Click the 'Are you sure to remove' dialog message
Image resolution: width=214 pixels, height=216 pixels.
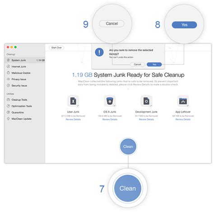131,52
